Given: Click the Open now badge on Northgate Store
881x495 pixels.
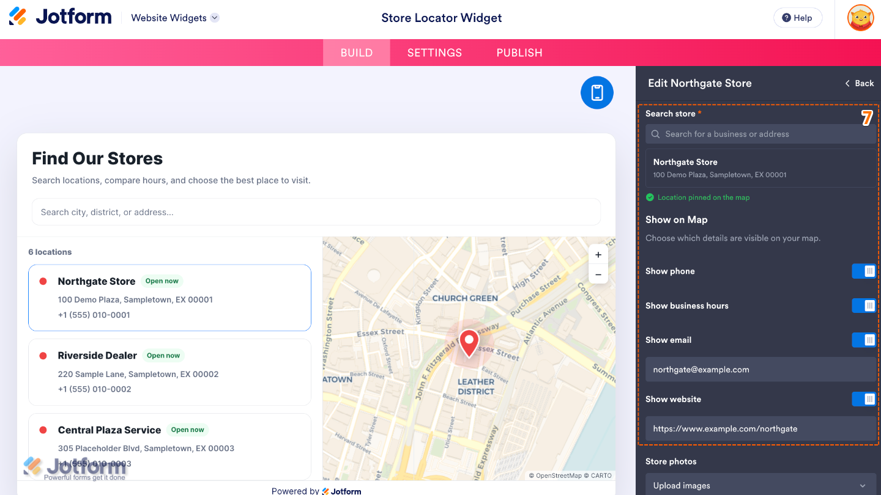Looking at the screenshot, I should 162,281.
